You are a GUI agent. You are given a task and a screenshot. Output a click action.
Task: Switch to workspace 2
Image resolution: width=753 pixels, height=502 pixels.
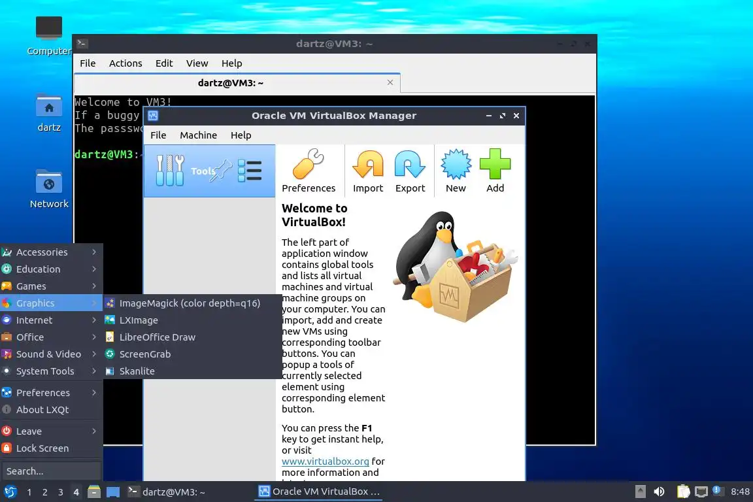44,492
